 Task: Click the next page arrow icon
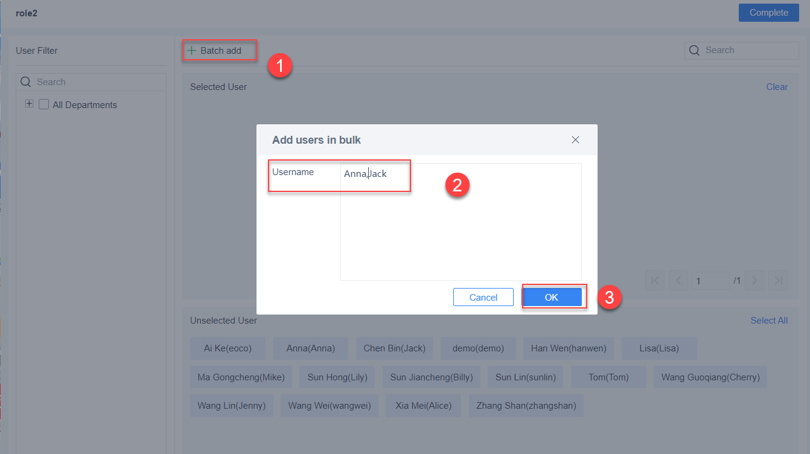pos(754,280)
